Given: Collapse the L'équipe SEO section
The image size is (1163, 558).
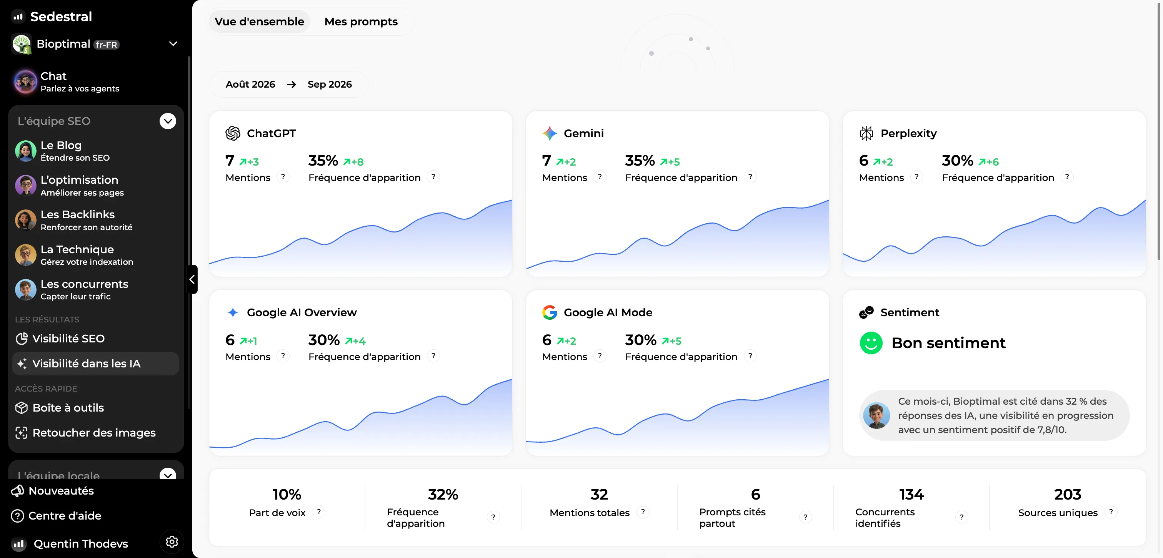Looking at the screenshot, I should (x=168, y=121).
